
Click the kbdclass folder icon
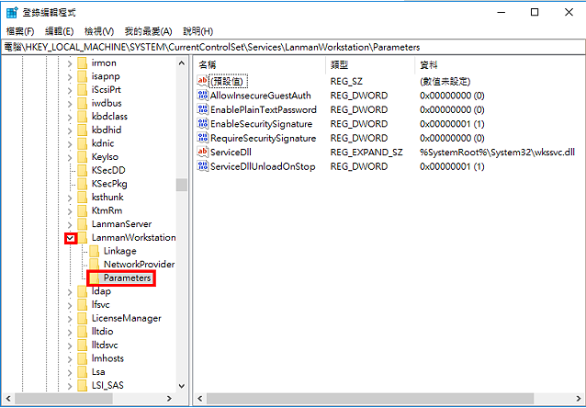(83, 117)
